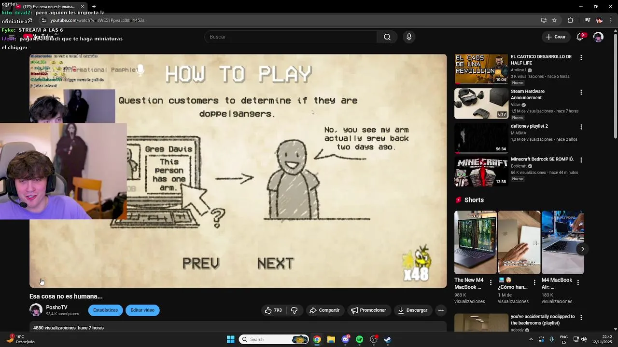Open Windows Start menu

coord(230,339)
